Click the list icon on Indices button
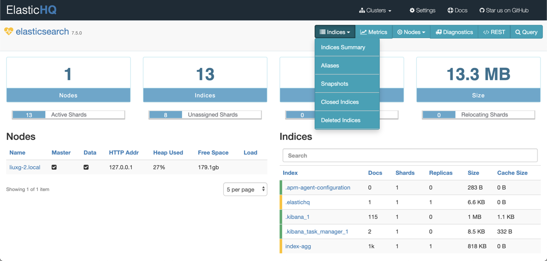The image size is (547, 261). [x=323, y=32]
